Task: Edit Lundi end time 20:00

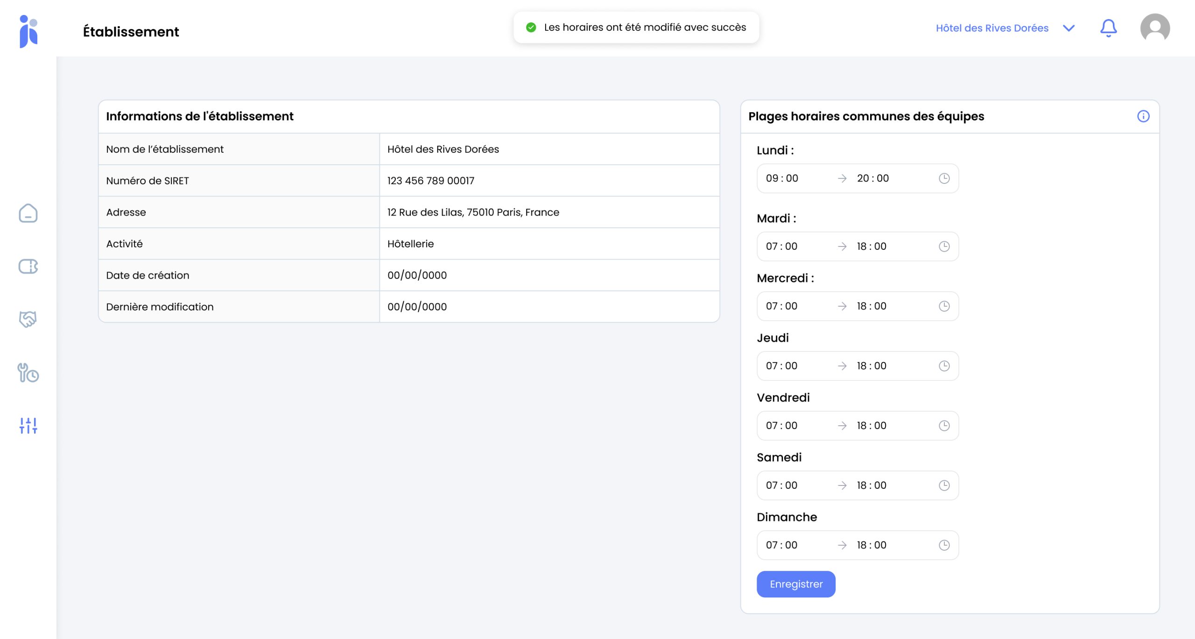Action: pos(872,178)
